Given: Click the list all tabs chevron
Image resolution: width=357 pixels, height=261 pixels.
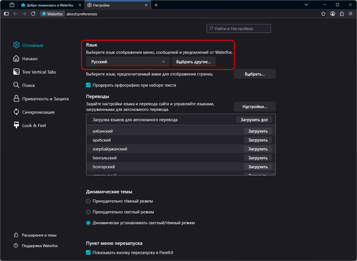Looking at the screenshot, I should [306, 5].
